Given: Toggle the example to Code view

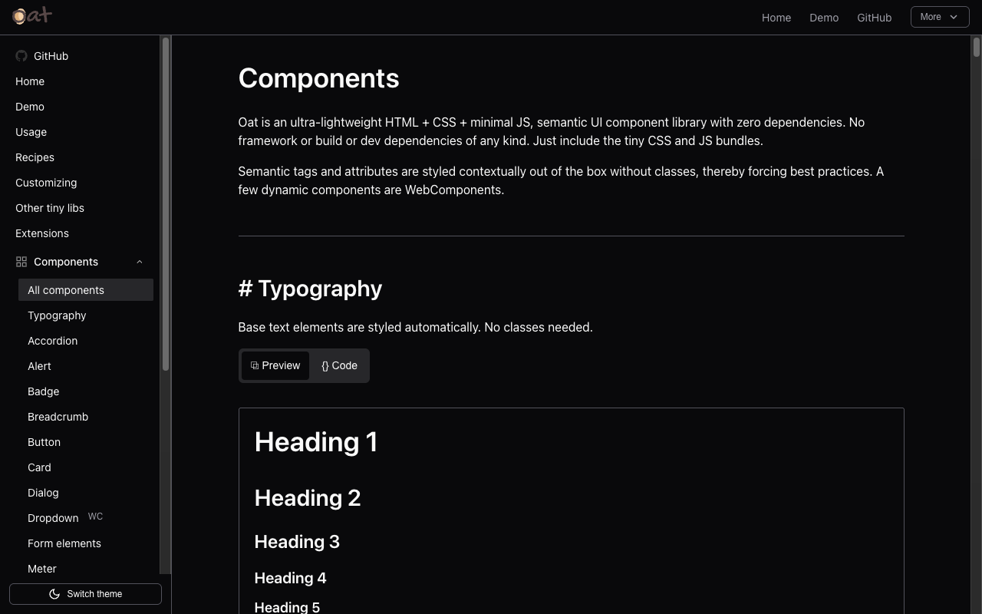Looking at the screenshot, I should tap(339, 365).
